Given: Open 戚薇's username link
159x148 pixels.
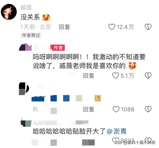Looking at the screenshot, I should pyautogui.click(x=26, y=8).
